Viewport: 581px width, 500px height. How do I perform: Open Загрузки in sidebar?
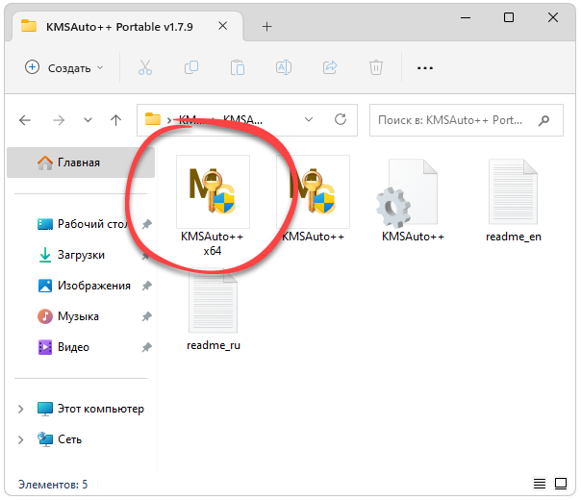pyautogui.click(x=71, y=255)
